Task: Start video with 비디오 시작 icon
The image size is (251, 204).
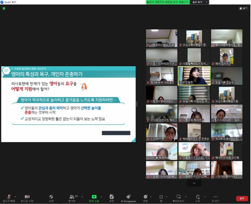Action: tap(27, 197)
